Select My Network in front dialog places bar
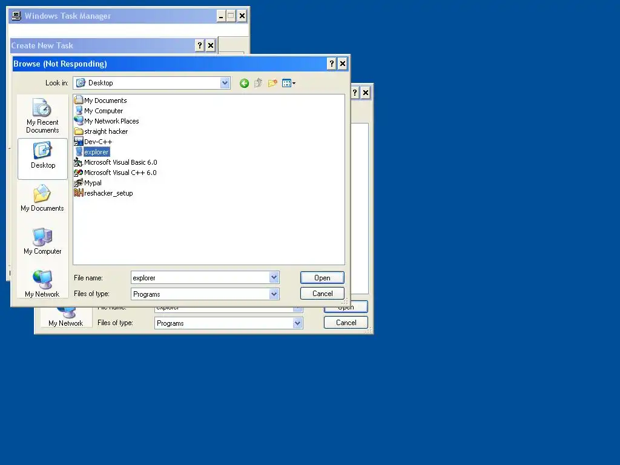Screen dimensions: 620x465 (42, 283)
